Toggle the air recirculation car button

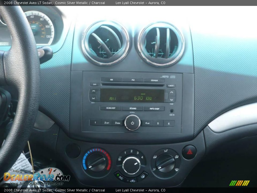(x=132, y=181)
